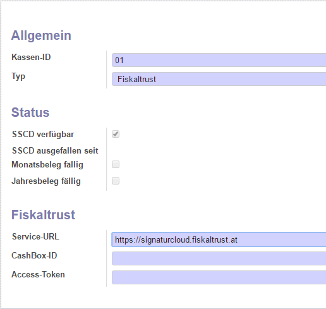Viewport: 326px width, 309px height.
Task: Open the Typ Fiskaltrust dropdown
Action: pyautogui.click(x=219, y=79)
